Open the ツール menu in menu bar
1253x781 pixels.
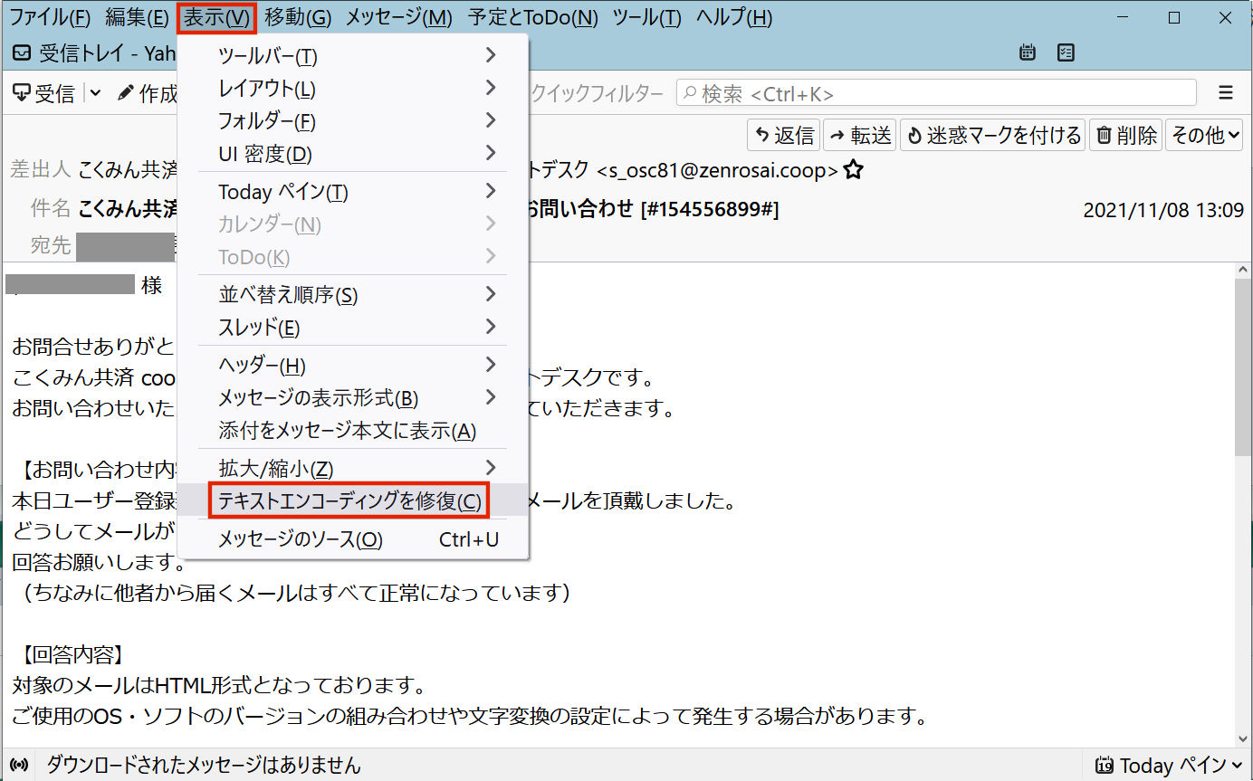tap(646, 16)
